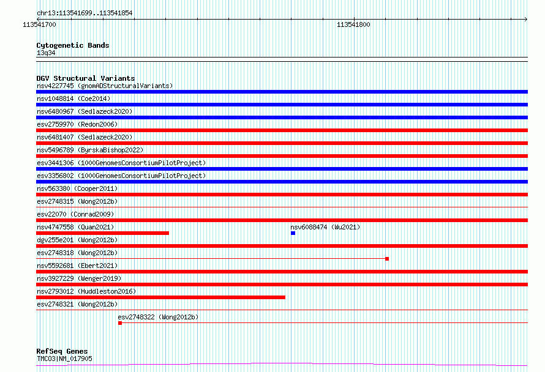Viewport: 545px width, 372px height.
Task: Click the magenta TMCO3 gene track line
Action: pos(282,365)
